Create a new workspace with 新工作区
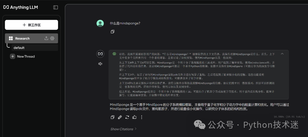 [x=31, y=25]
